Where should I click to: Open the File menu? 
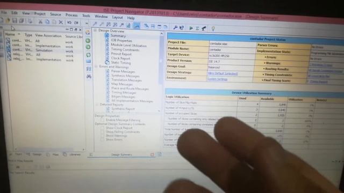(4, 12)
